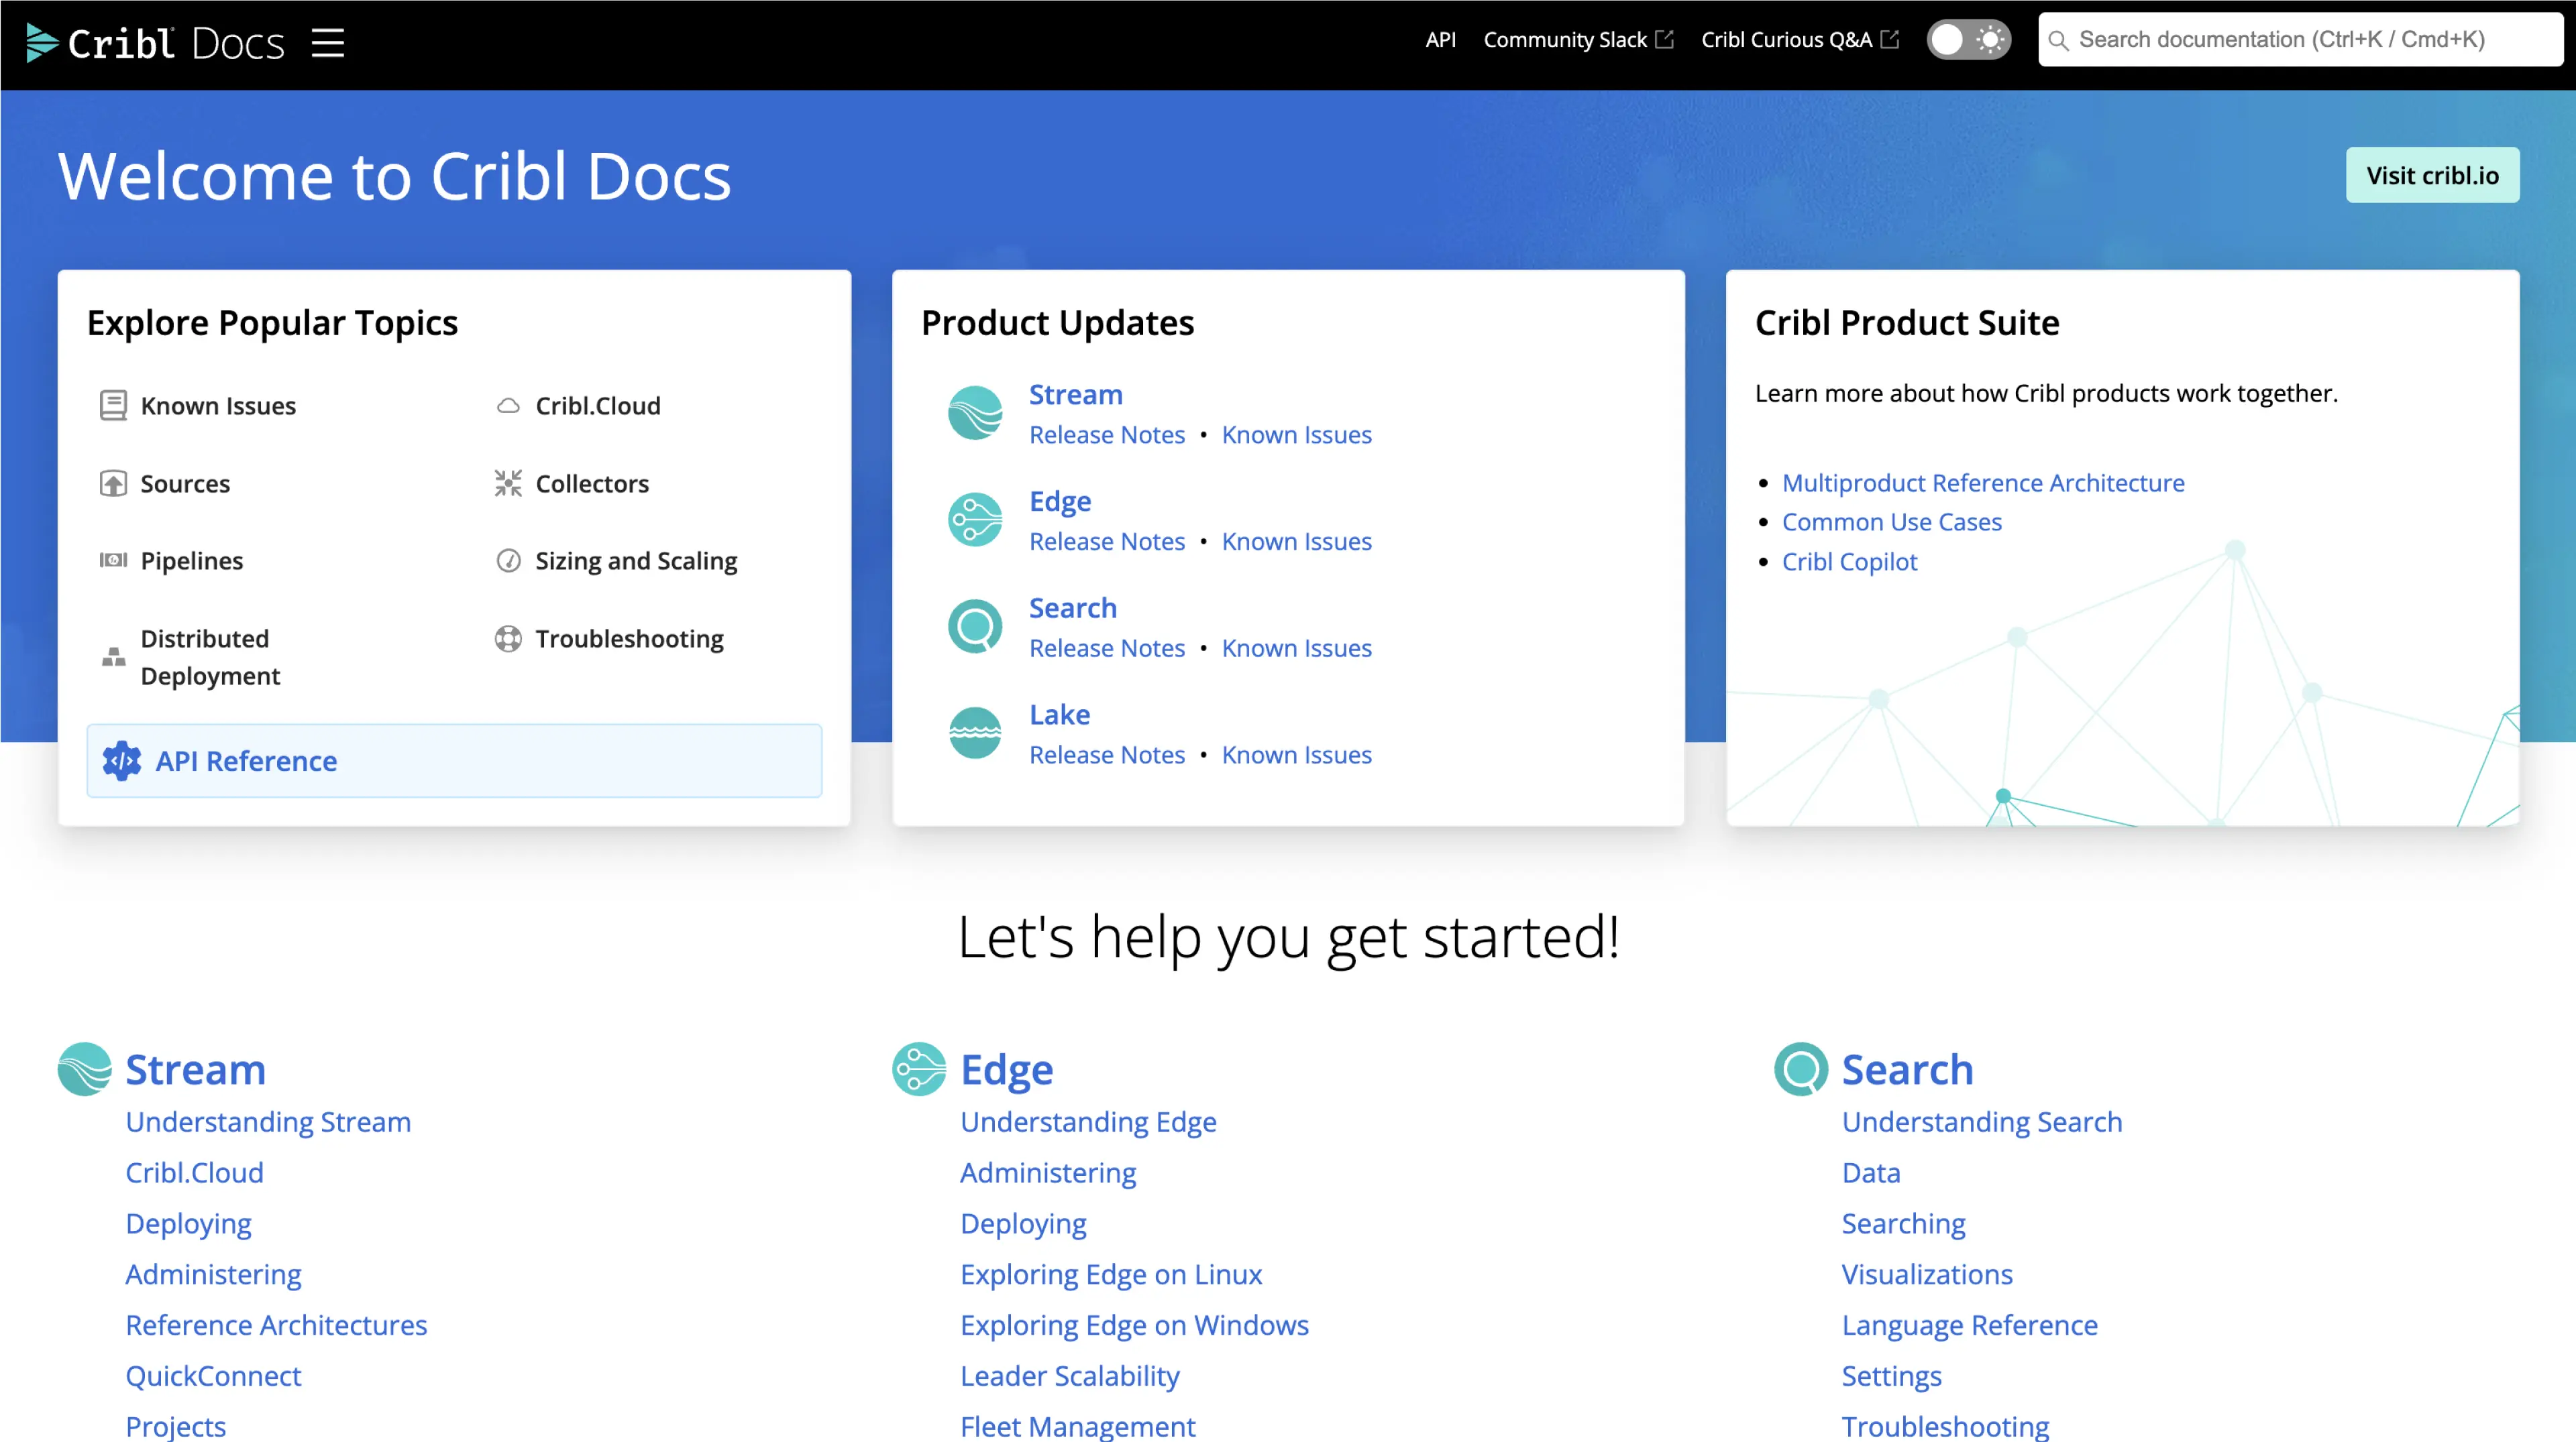
Task: Open Stream heading in get started section
Action: (x=196, y=1069)
